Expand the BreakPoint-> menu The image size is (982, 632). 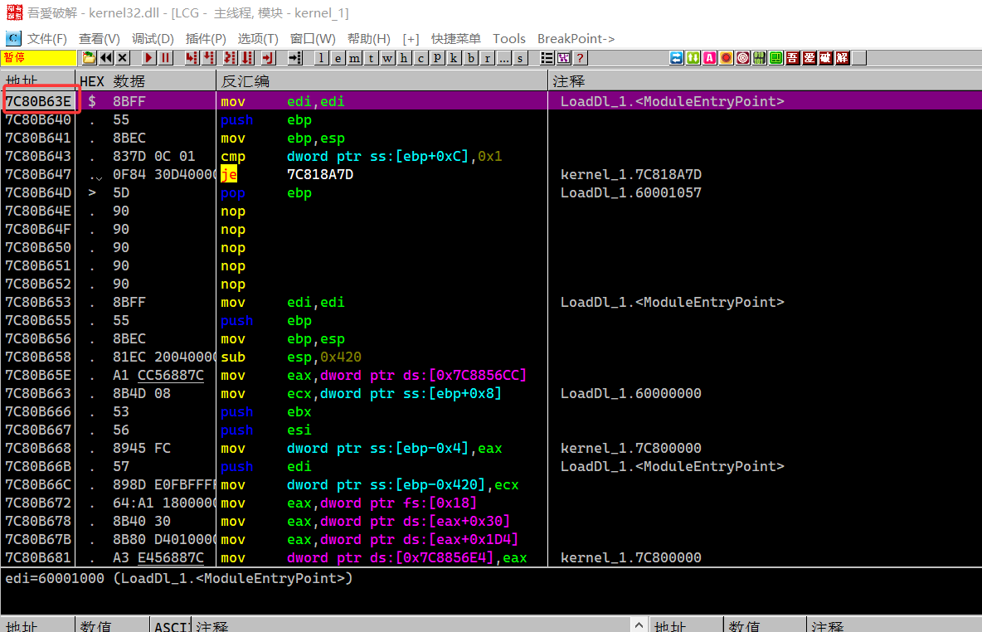coord(576,39)
